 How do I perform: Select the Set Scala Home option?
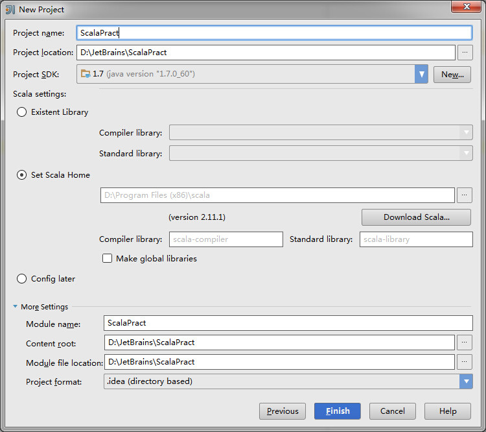pyautogui.click(x=21, y=175)
